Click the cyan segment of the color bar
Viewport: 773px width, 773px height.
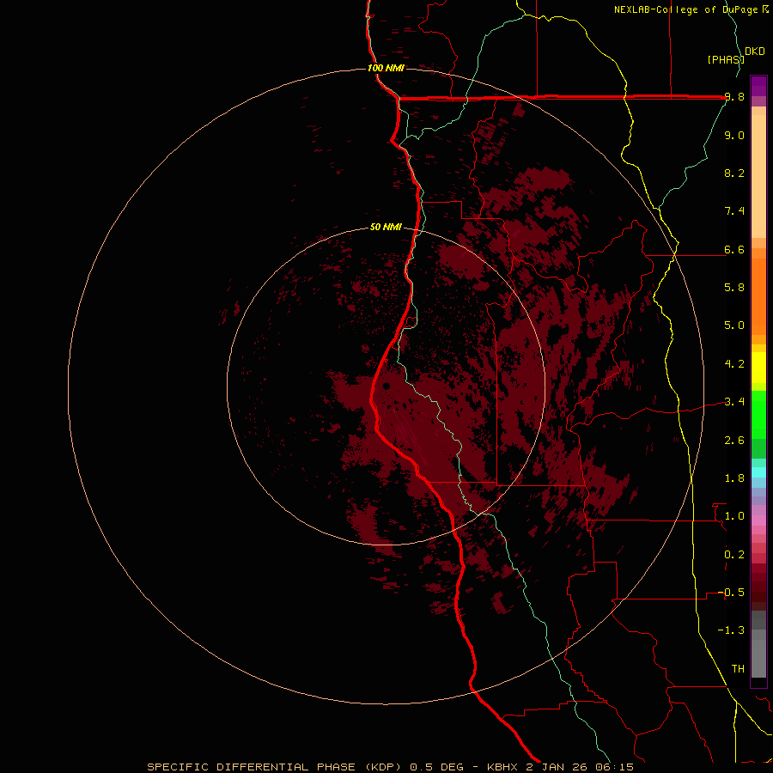coord(758,472)
